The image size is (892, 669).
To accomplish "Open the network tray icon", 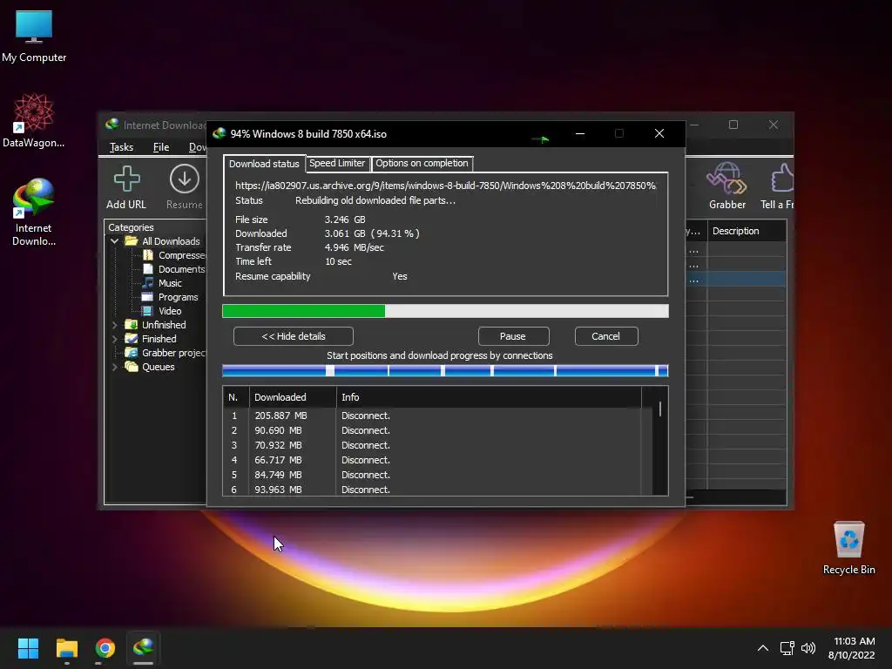I will 787,648.
